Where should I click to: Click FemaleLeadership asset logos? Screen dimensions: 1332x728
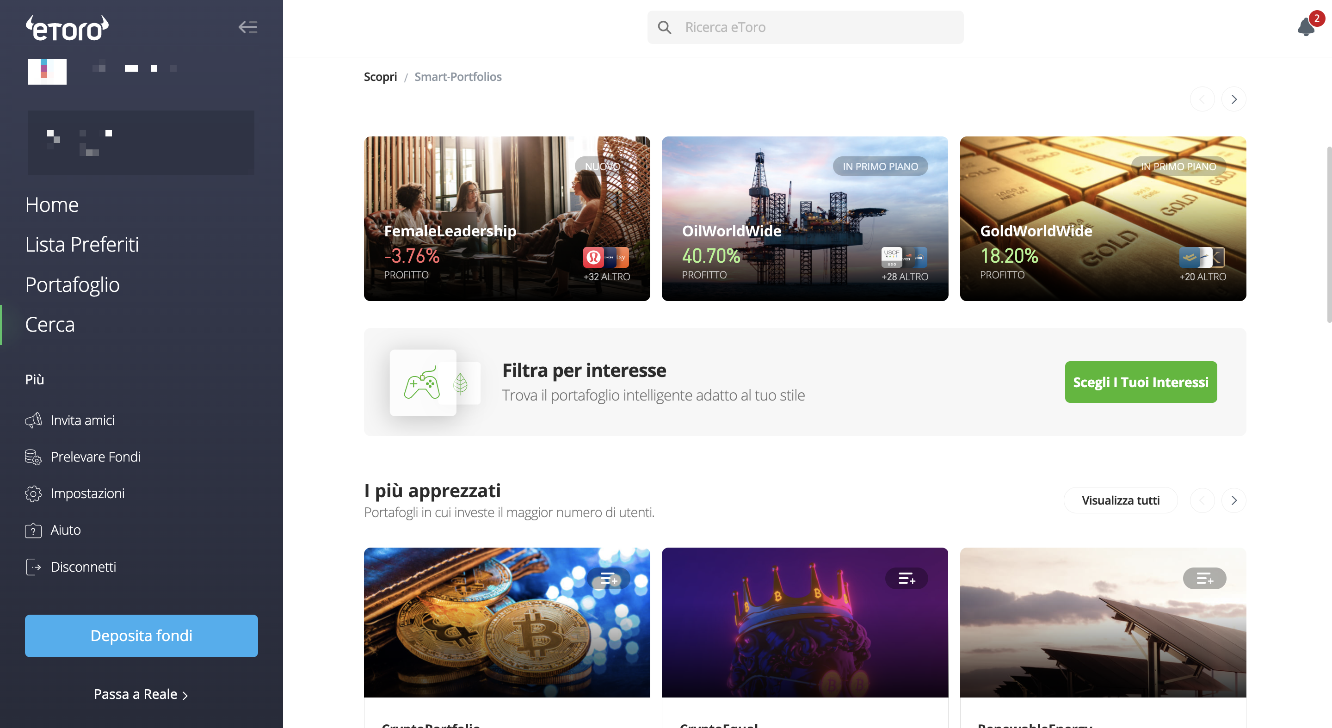click(x=606, y=258)
